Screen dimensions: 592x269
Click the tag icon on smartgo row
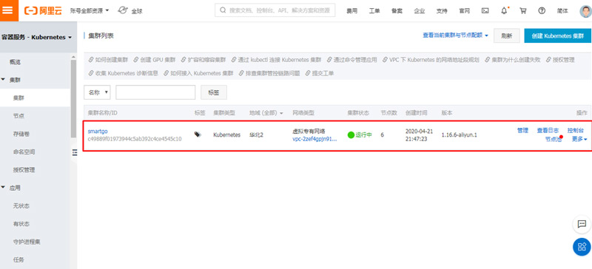[198, 134]
